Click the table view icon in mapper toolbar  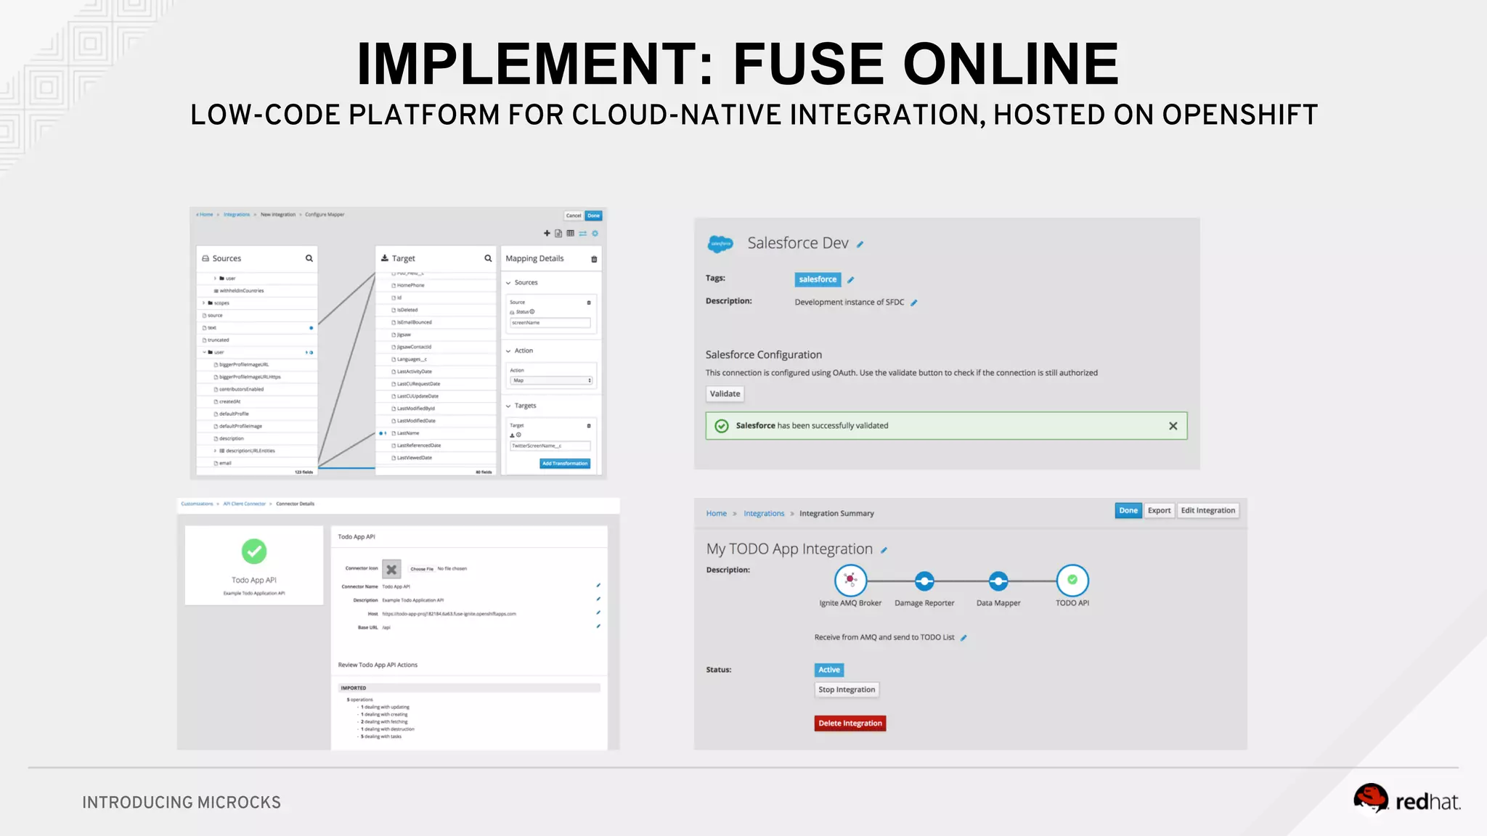[571, 233]
